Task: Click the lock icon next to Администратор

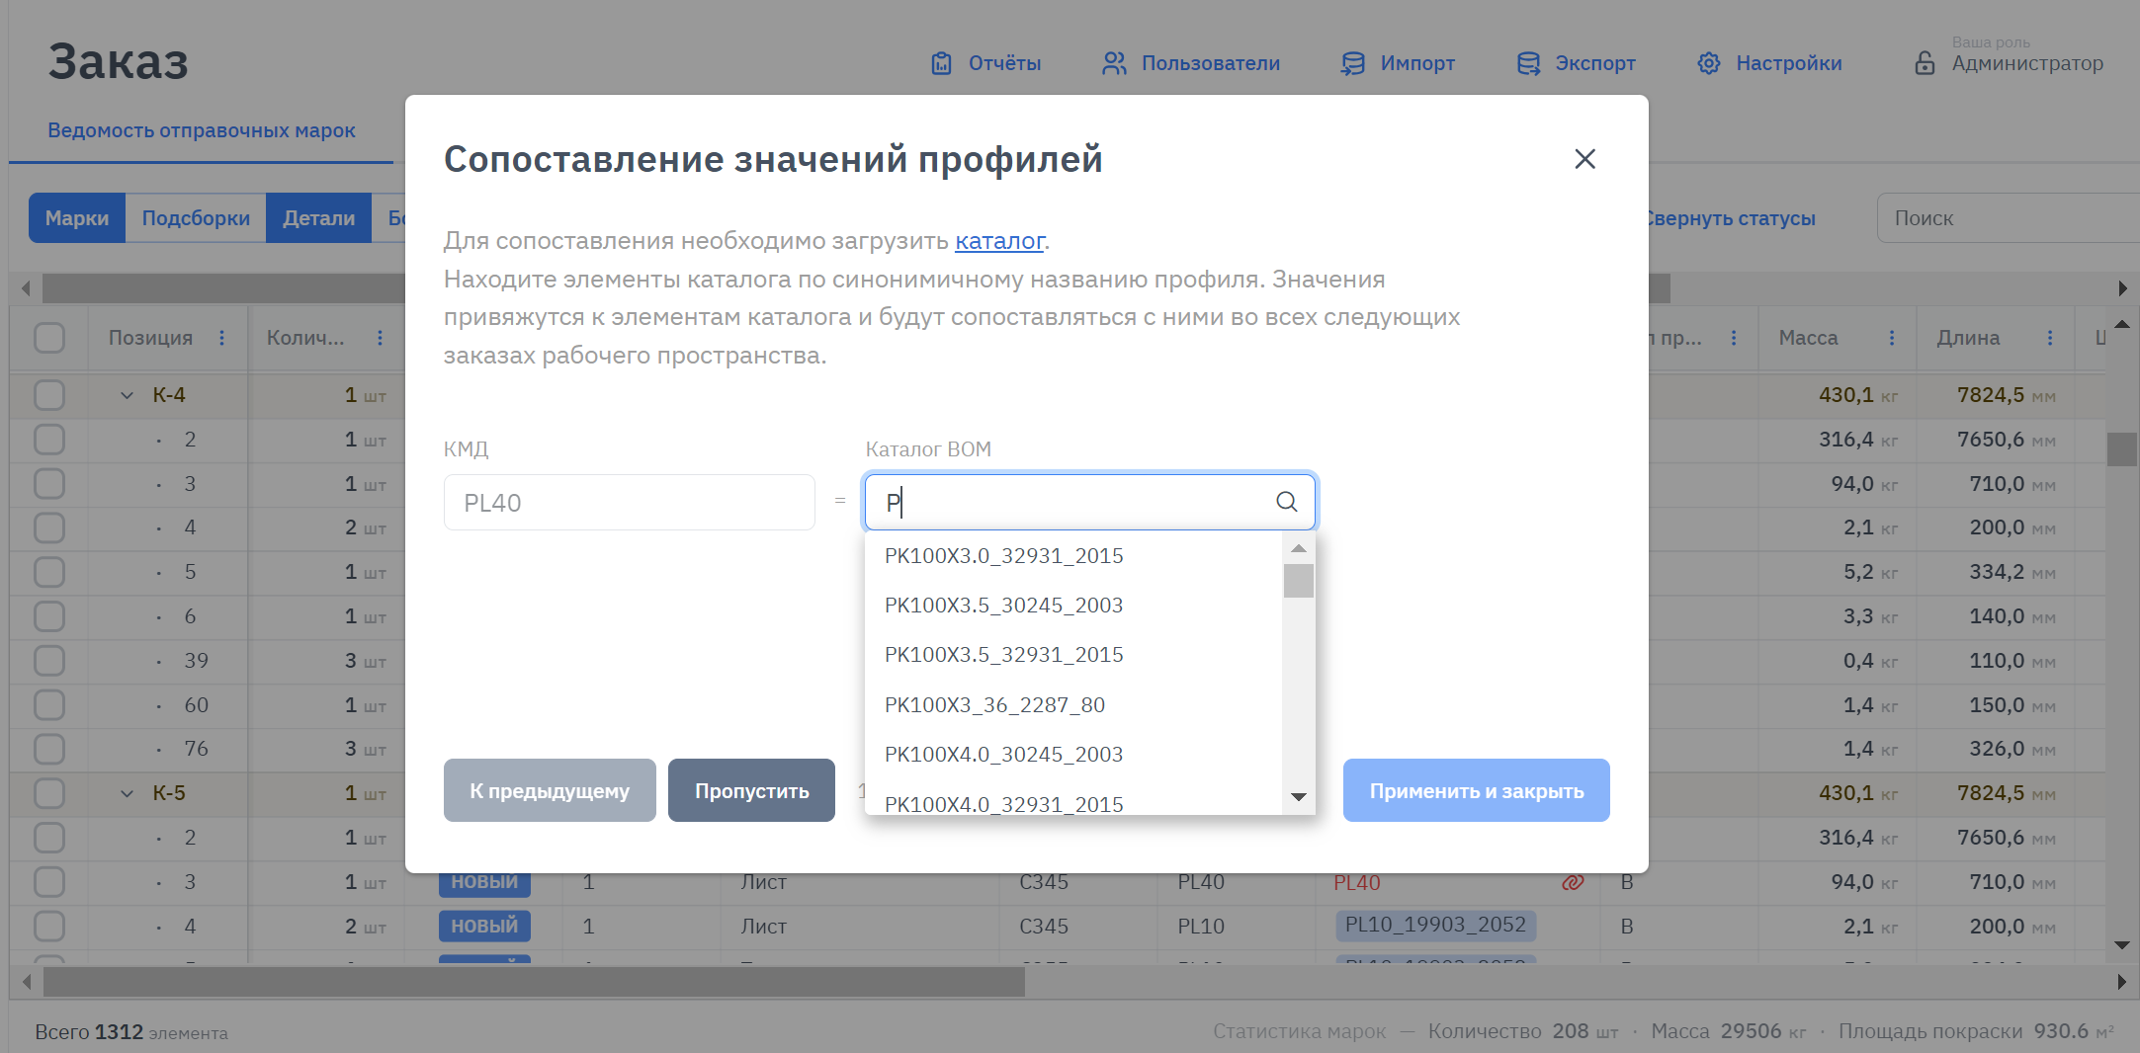Action: tap(1925, 63)
